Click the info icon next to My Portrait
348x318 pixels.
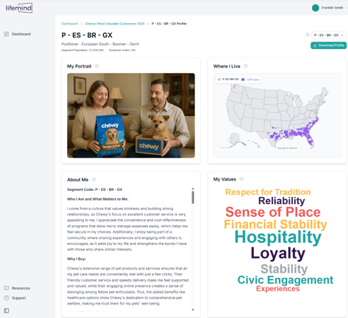97,66
